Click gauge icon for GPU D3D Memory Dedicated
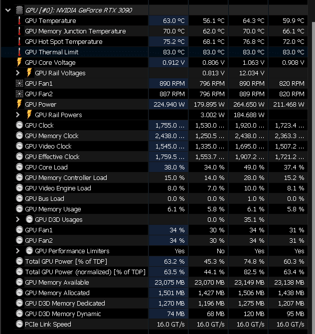 click(19, 303)
